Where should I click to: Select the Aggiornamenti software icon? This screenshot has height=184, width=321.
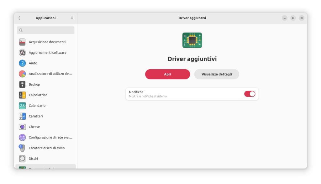[22, 53]
